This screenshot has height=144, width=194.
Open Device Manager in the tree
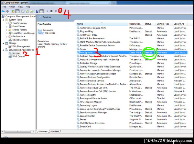click(x=20, y=40)
